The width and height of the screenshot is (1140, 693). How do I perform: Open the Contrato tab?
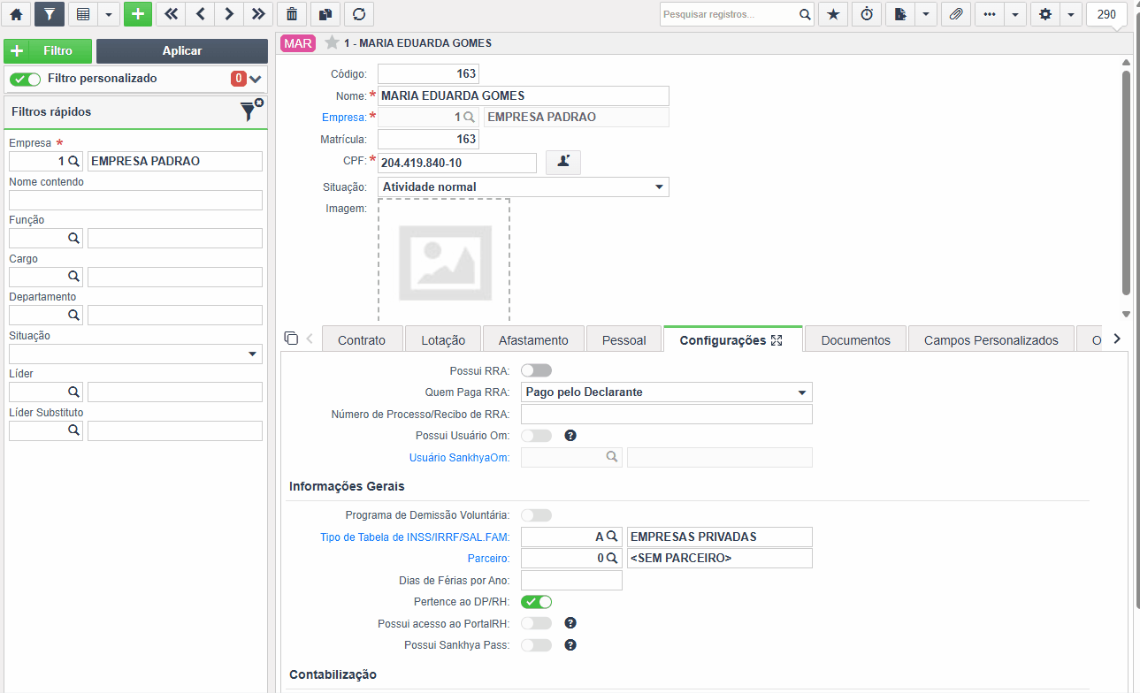click(x=362, y=340)
